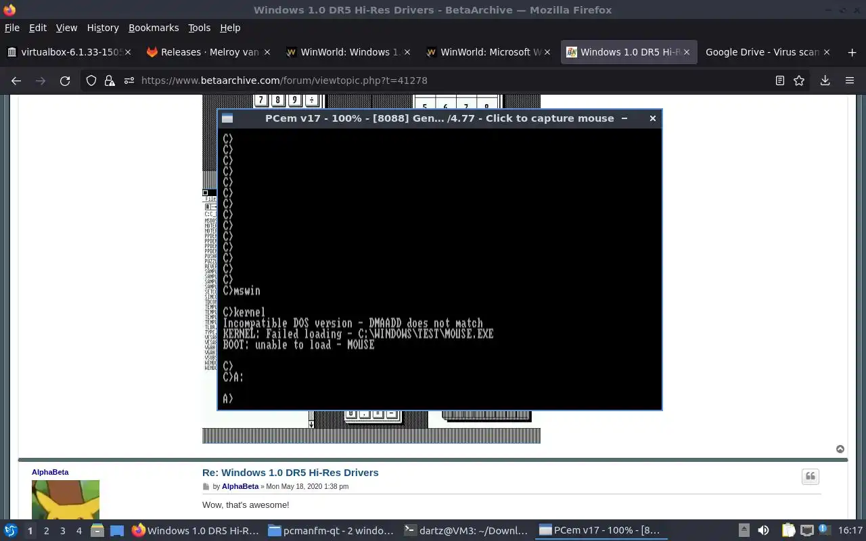Switch to the WinWorld: Microsoft tab

click(488, 52)
